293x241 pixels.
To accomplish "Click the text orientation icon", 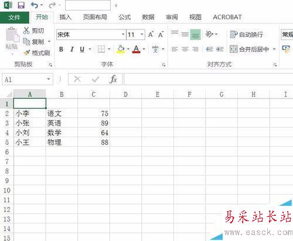I will point(209,34).
